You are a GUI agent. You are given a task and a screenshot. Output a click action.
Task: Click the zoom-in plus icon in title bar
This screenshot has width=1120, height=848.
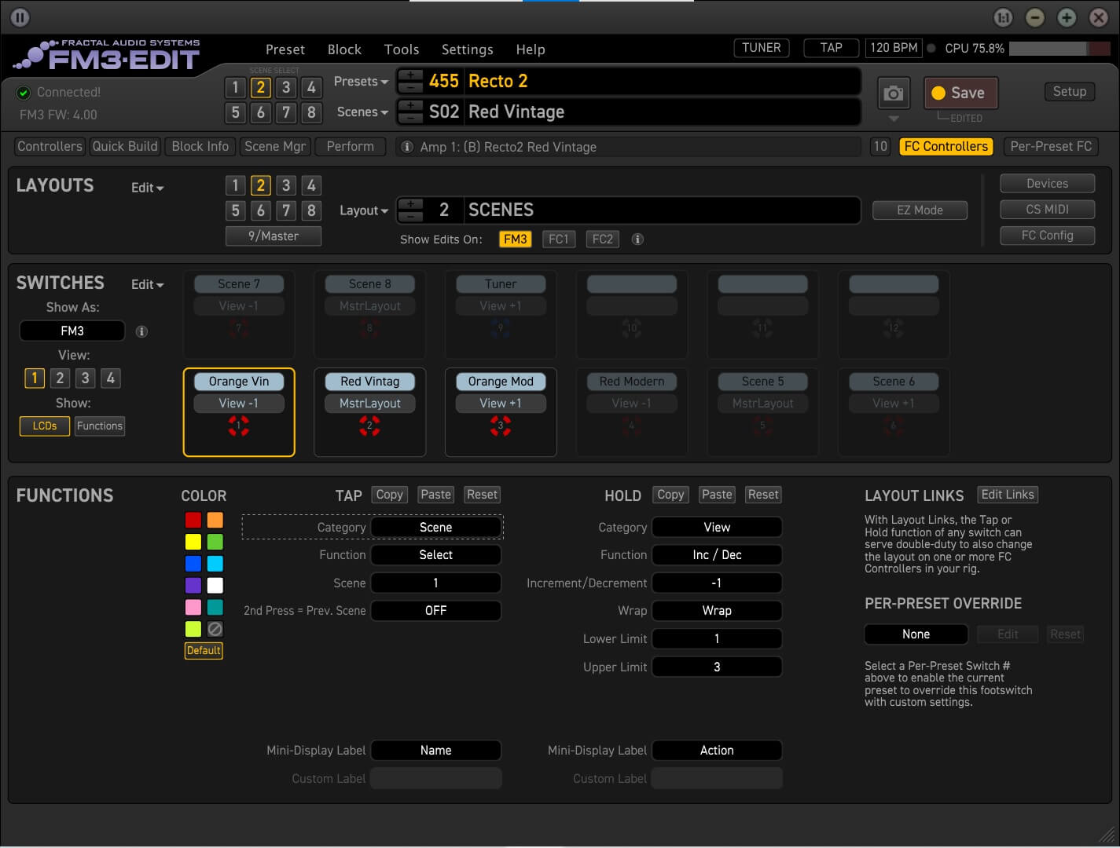(1067, 17)
